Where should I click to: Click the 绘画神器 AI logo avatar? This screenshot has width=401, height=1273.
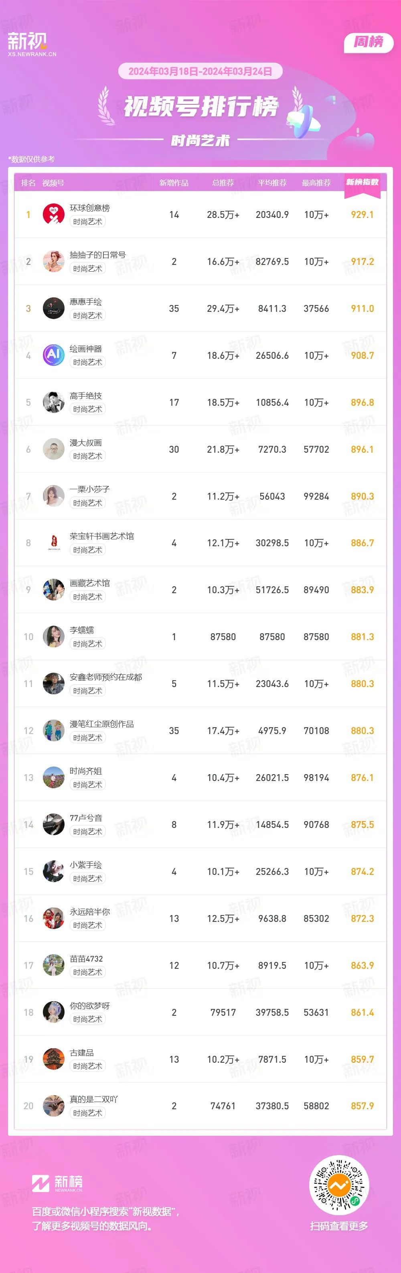[x=54, y=355]
